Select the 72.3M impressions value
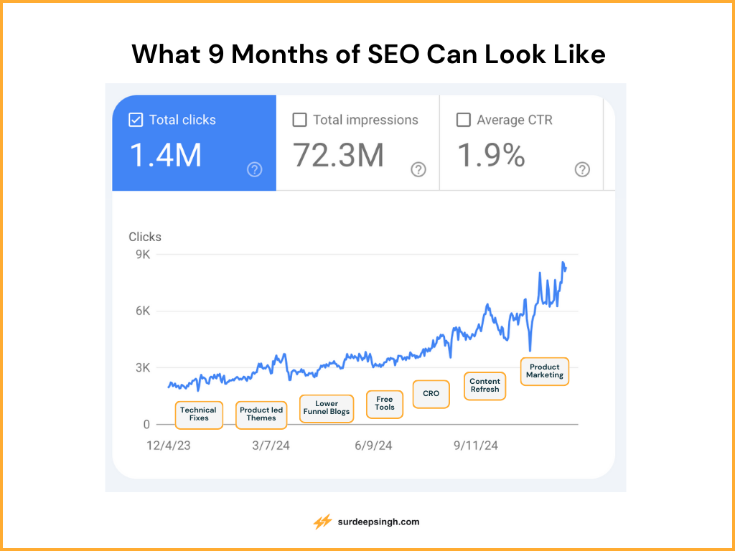735x551 pixels. [x=338, y=155]
